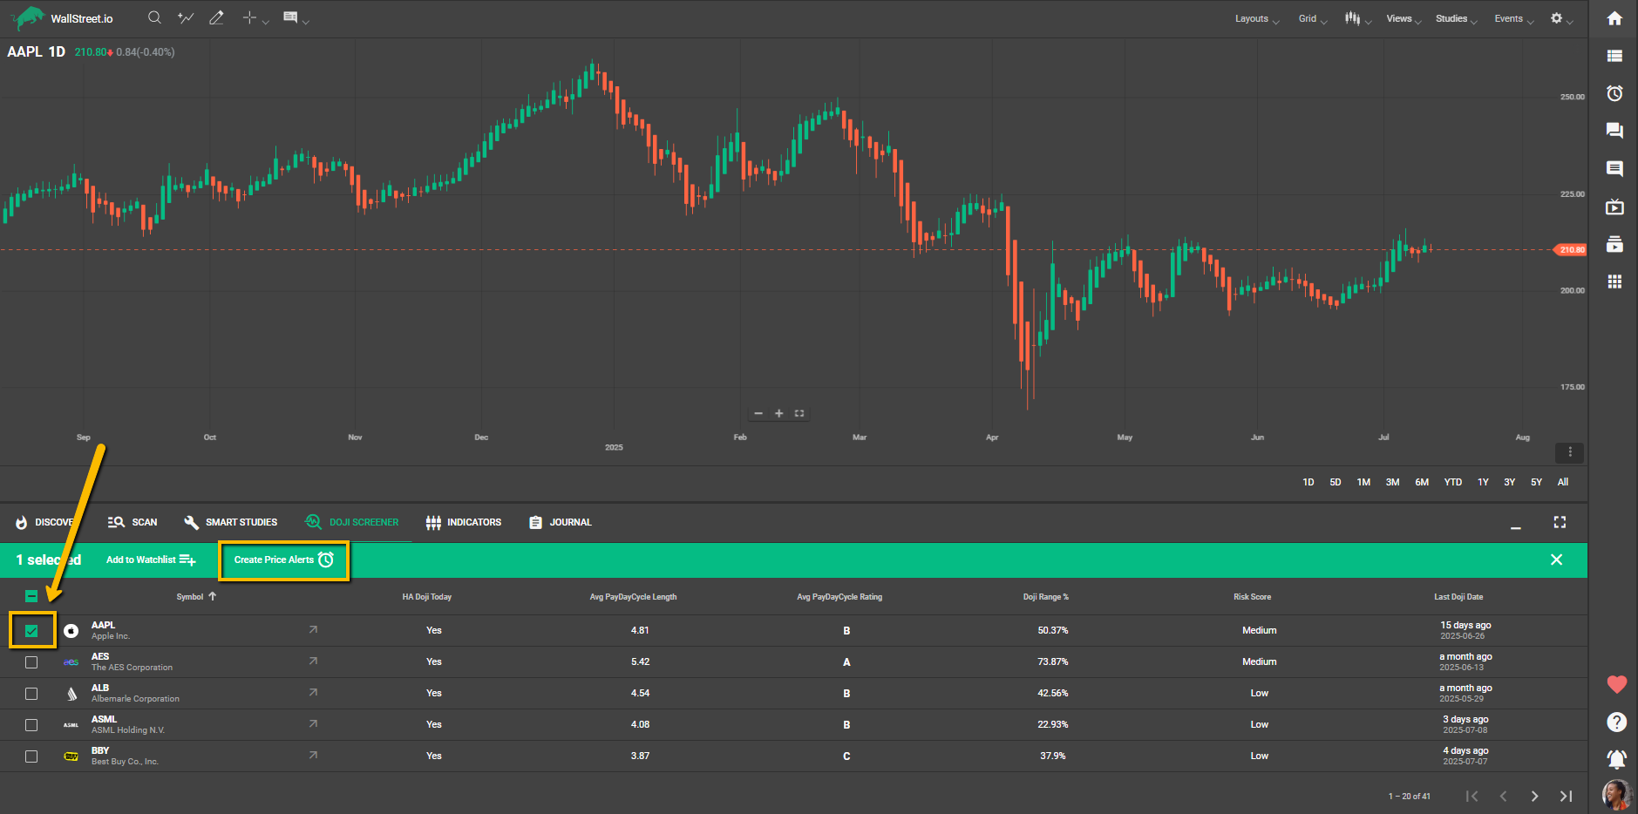Open chart settings gear
The image size is (1638, 814).
[x=1556, y=18]
